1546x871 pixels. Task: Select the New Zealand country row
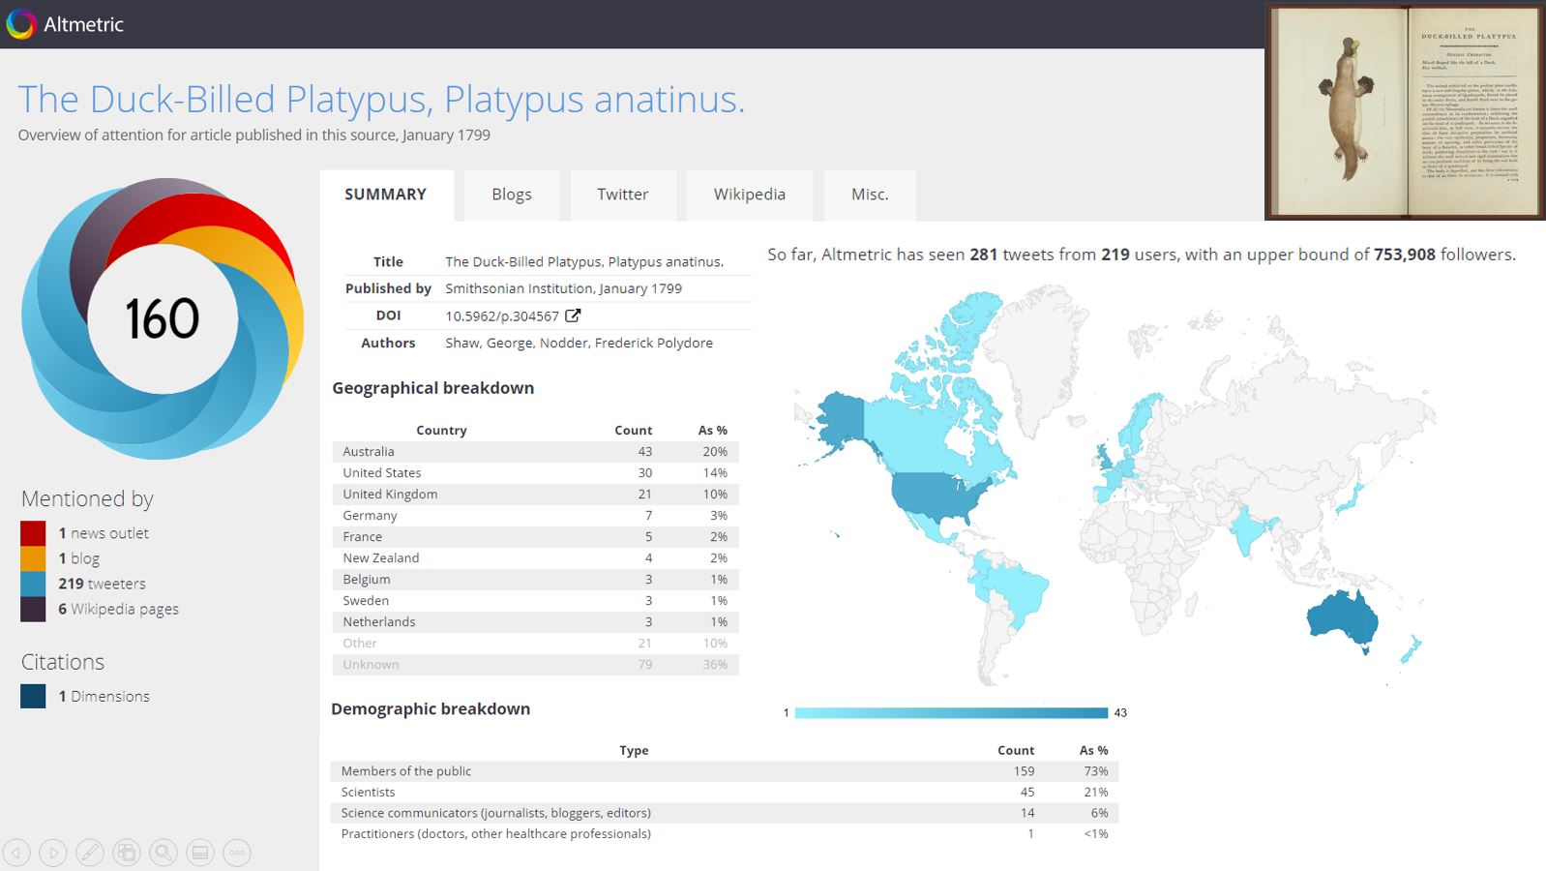[x=535, y=558]
